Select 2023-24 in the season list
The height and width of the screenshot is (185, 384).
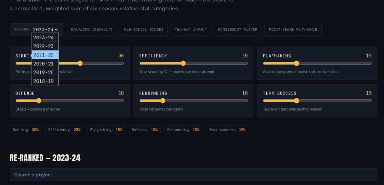coord(45,38)
